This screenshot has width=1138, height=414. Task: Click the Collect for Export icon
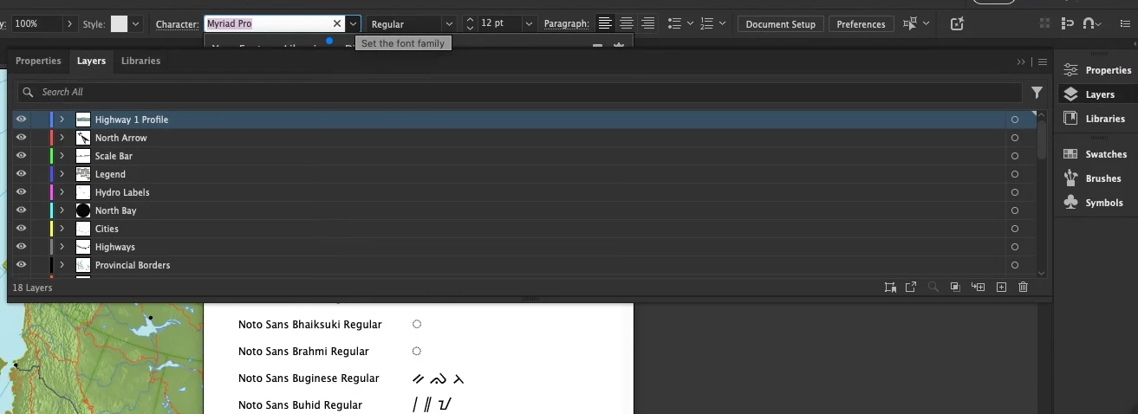pyautogui.click(x=890, y=287)
